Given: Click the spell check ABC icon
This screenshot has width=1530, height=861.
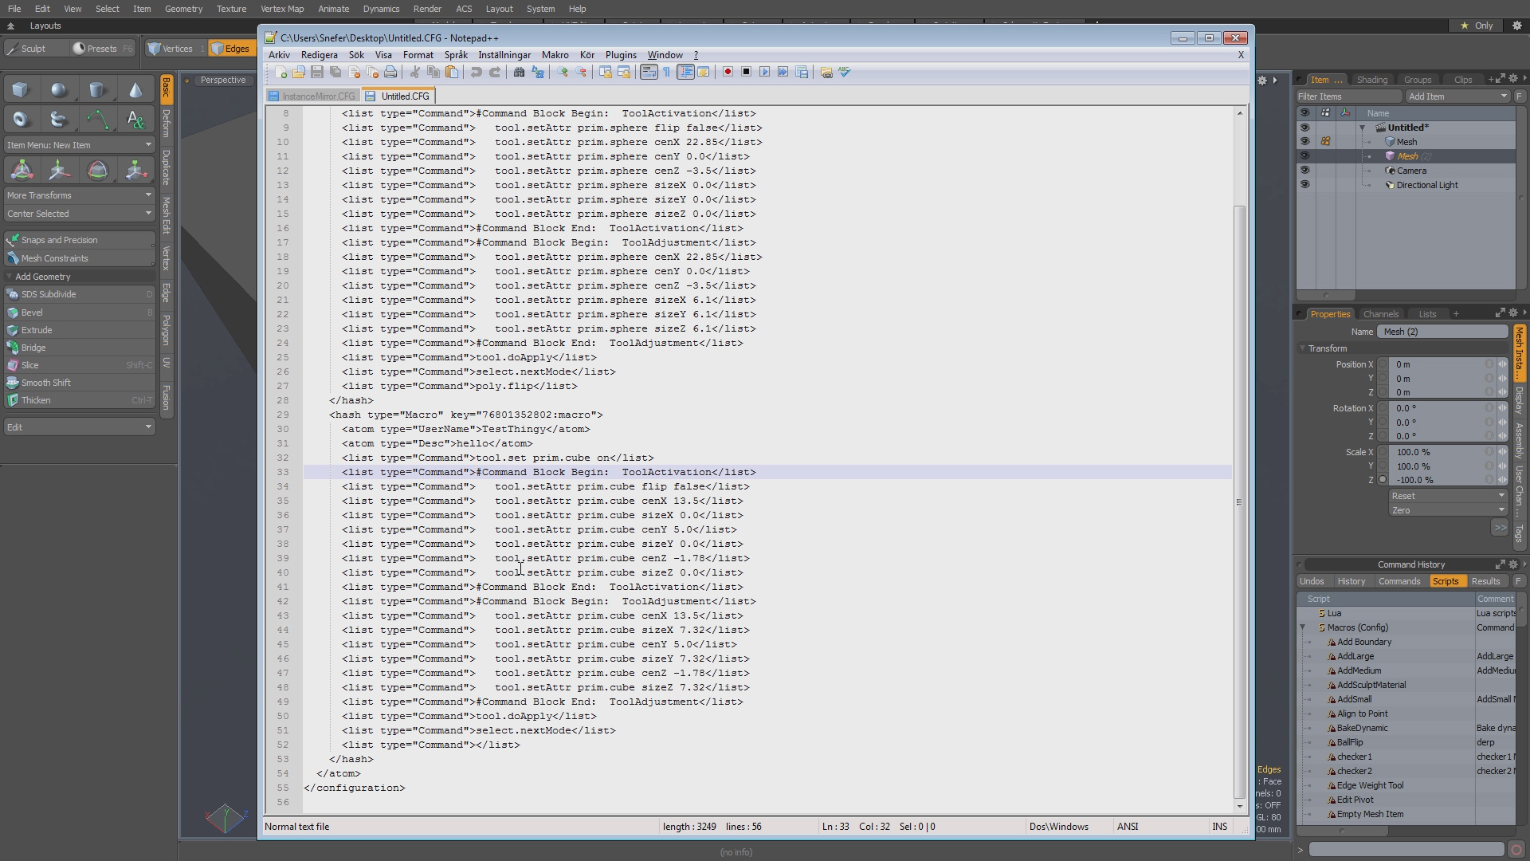Looking at the screenshot, I should pyautogui.click(x=845, y=73).
